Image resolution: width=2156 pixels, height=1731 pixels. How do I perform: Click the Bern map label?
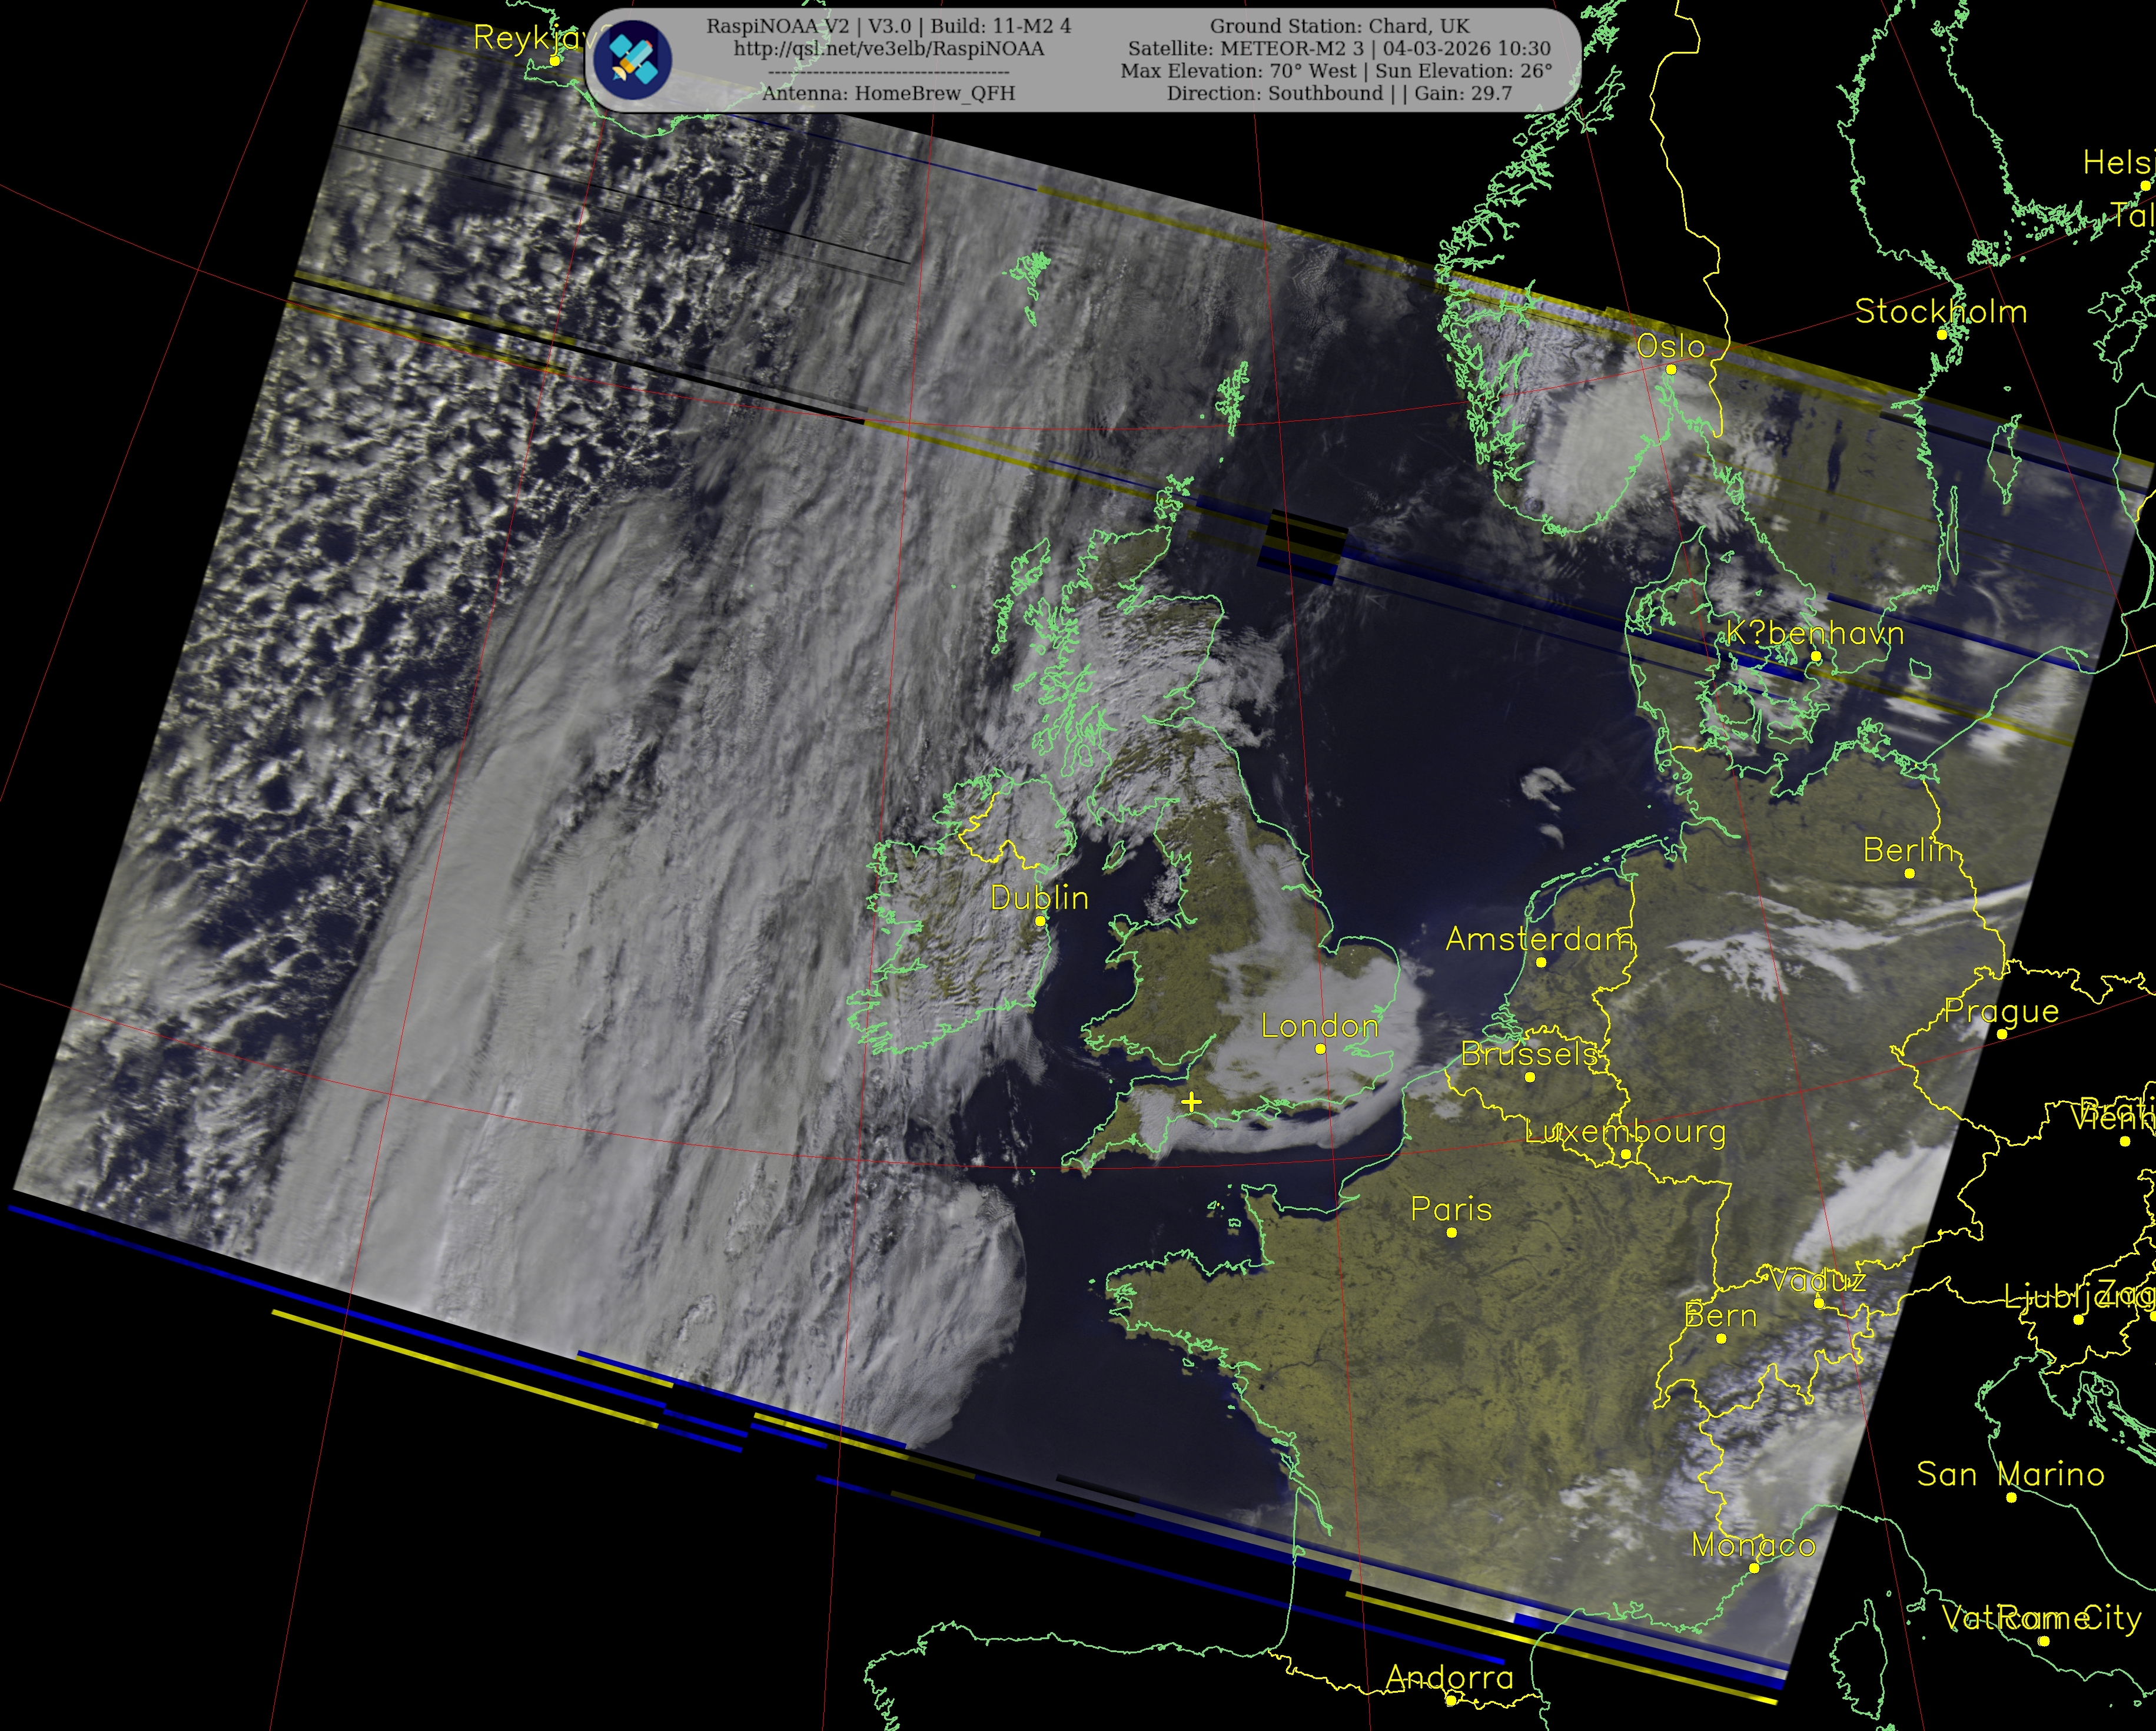tap(1720, 1316)
